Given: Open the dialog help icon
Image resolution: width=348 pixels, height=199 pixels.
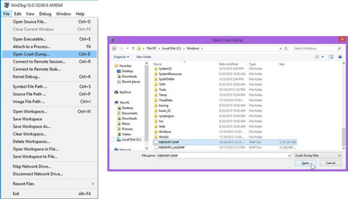Looking at the screenshot, I should [x=340, y=57].
